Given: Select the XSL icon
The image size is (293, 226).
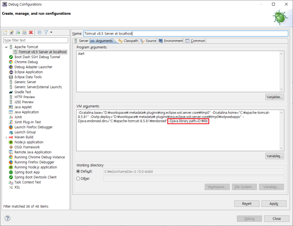Looking at the screenshot, I should point(11,187).
